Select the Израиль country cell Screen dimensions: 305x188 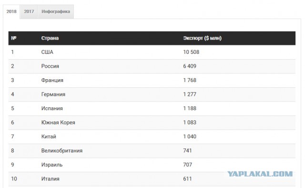[52, 165]
